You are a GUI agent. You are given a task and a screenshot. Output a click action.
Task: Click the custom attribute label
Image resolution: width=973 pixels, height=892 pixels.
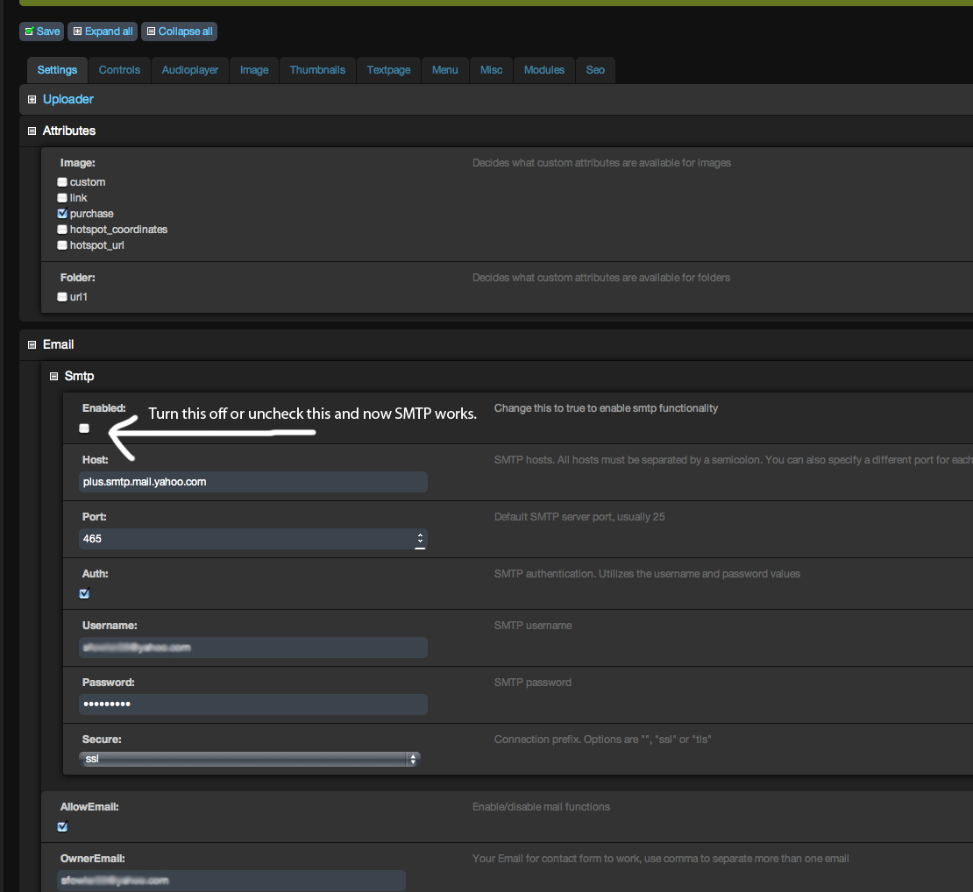(88, 182)
